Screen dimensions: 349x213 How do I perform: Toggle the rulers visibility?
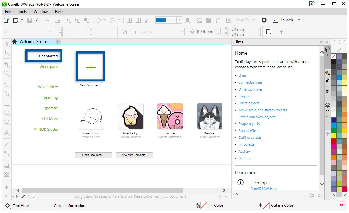pyautogui.click(x=199, y=20)
